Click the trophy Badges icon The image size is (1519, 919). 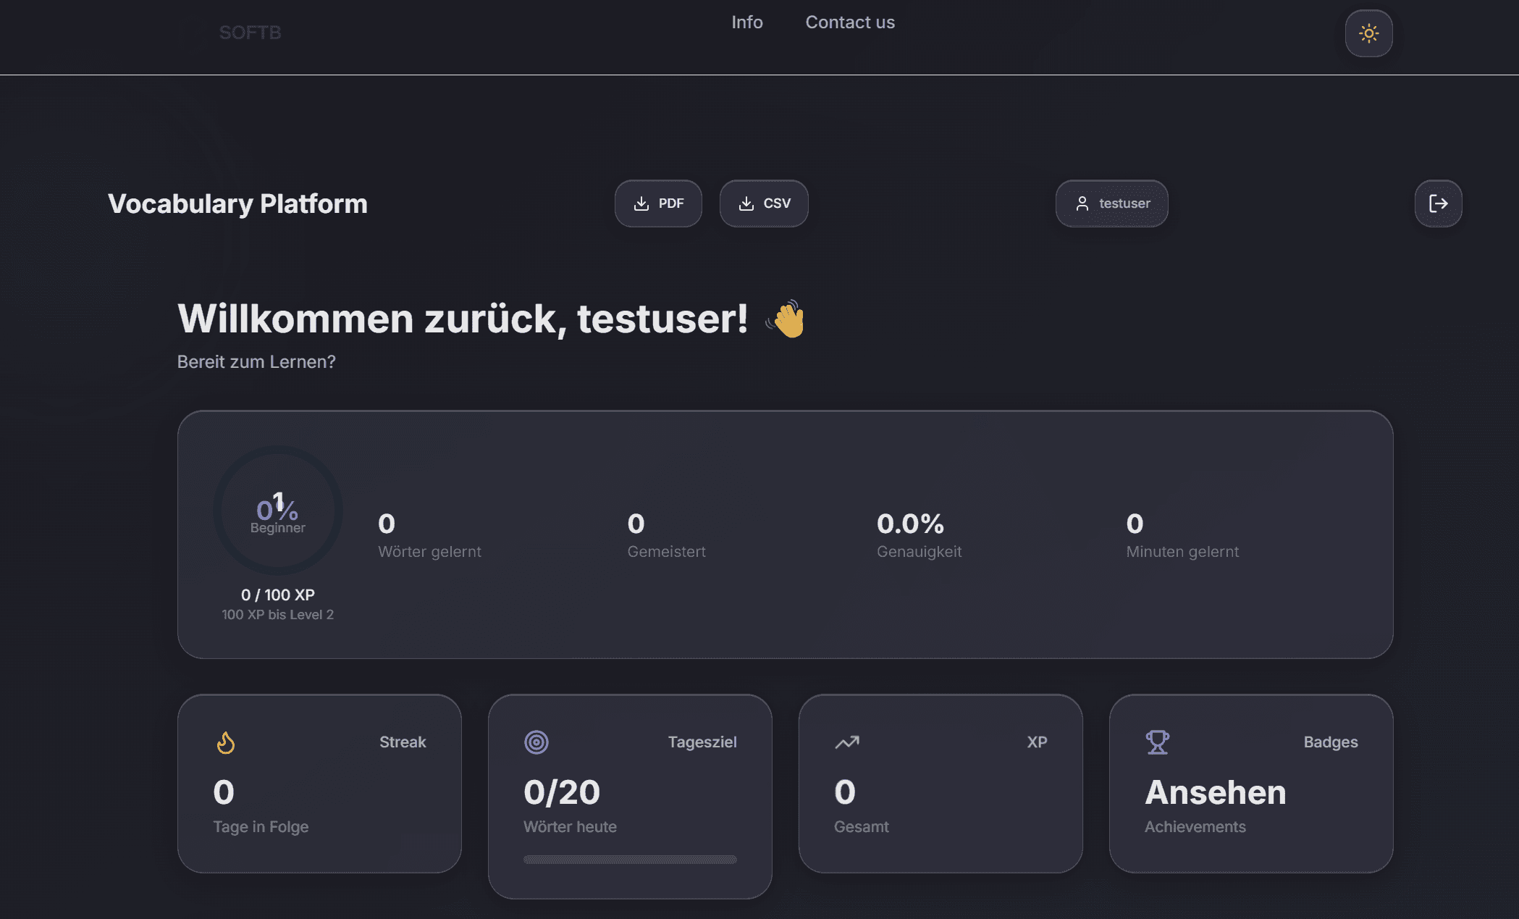[x=1157, y=742]
